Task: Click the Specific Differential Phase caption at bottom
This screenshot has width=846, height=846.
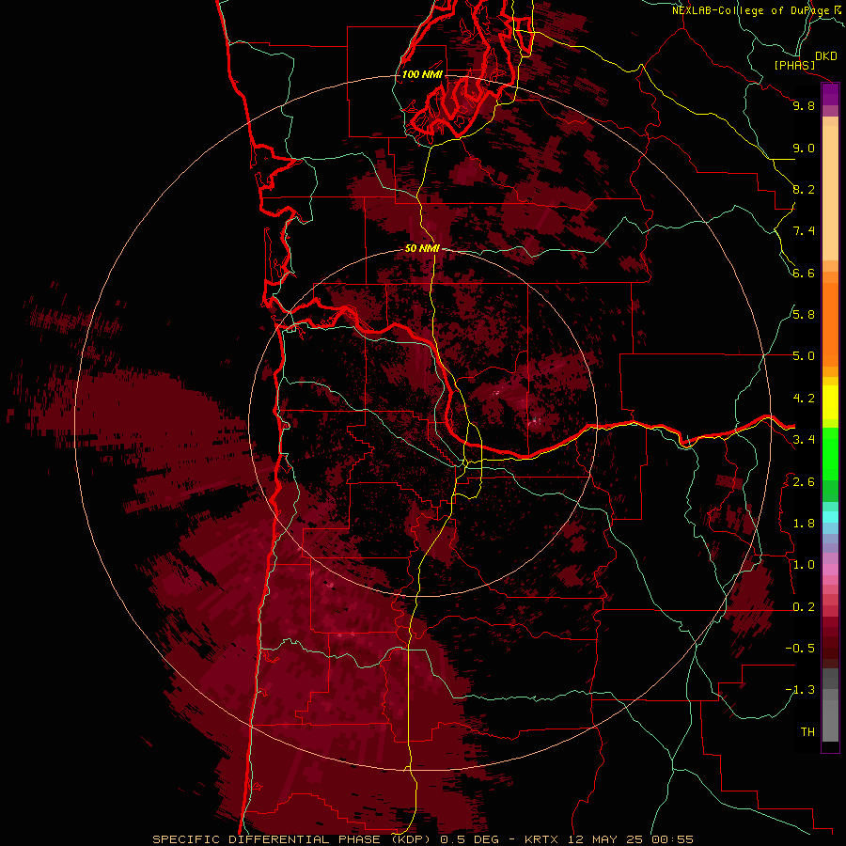Action: pyautogui.click(x=423, y=839)
